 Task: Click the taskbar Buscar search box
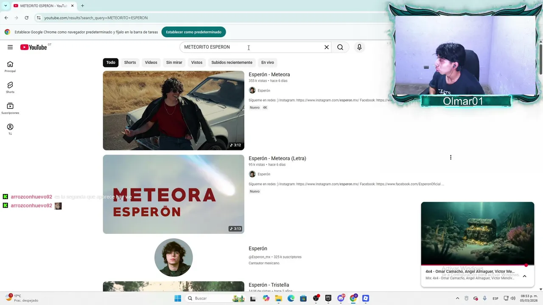216,298
